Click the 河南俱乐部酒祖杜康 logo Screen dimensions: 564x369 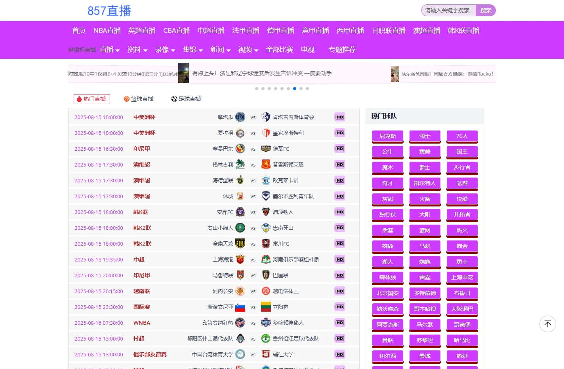coord(266,259)
